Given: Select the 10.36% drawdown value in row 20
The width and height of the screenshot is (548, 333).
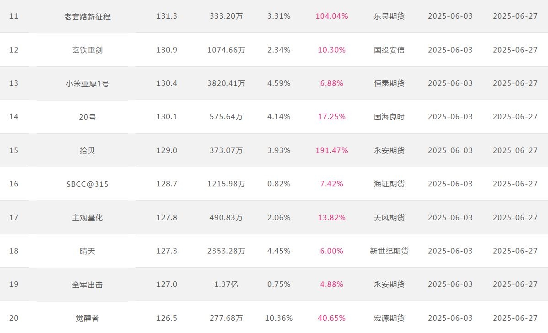Looking at the screenshot, I should coord(279,317).
